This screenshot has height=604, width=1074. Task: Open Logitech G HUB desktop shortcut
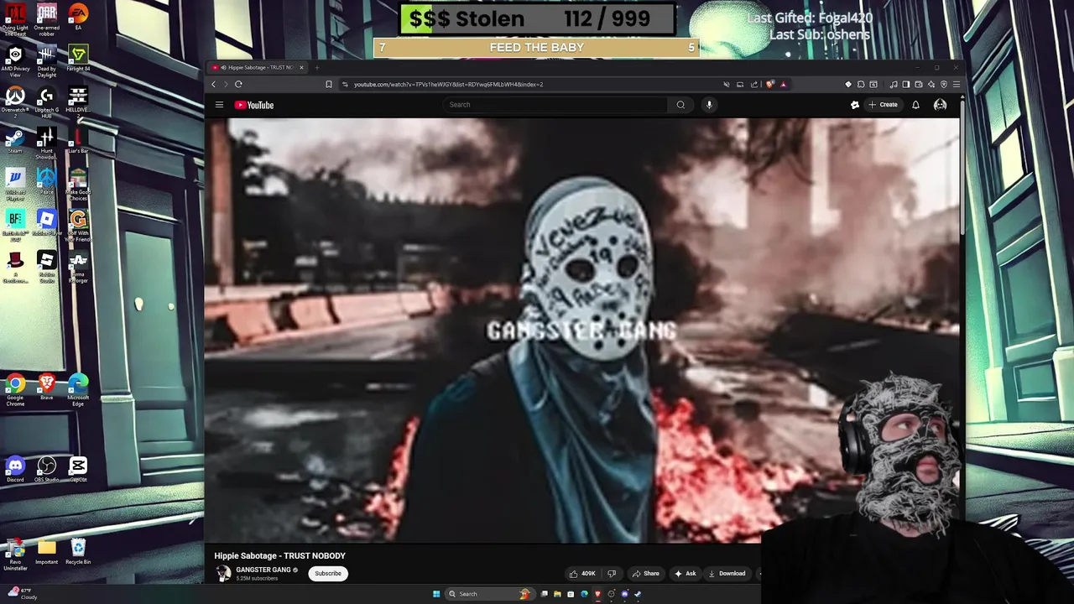[46, 100]
